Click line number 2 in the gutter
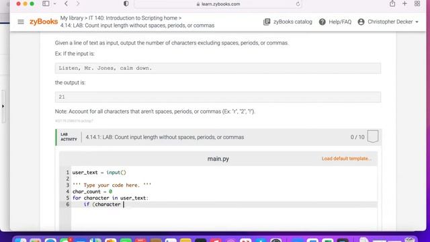The image size is (430, 242). [67, 179]
